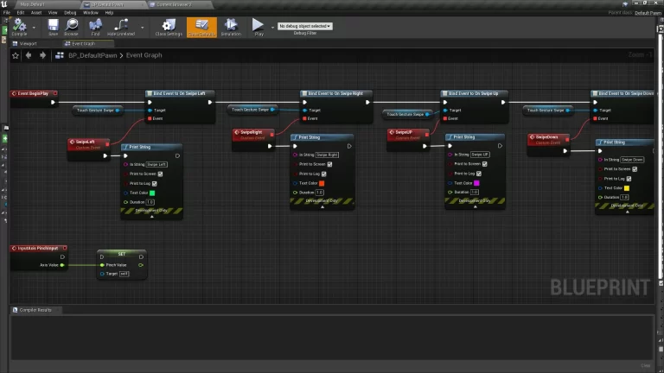Collapse Swipe Left Print String advanced pins
This screenshot has width=664, height=373.
click(152, 217)
